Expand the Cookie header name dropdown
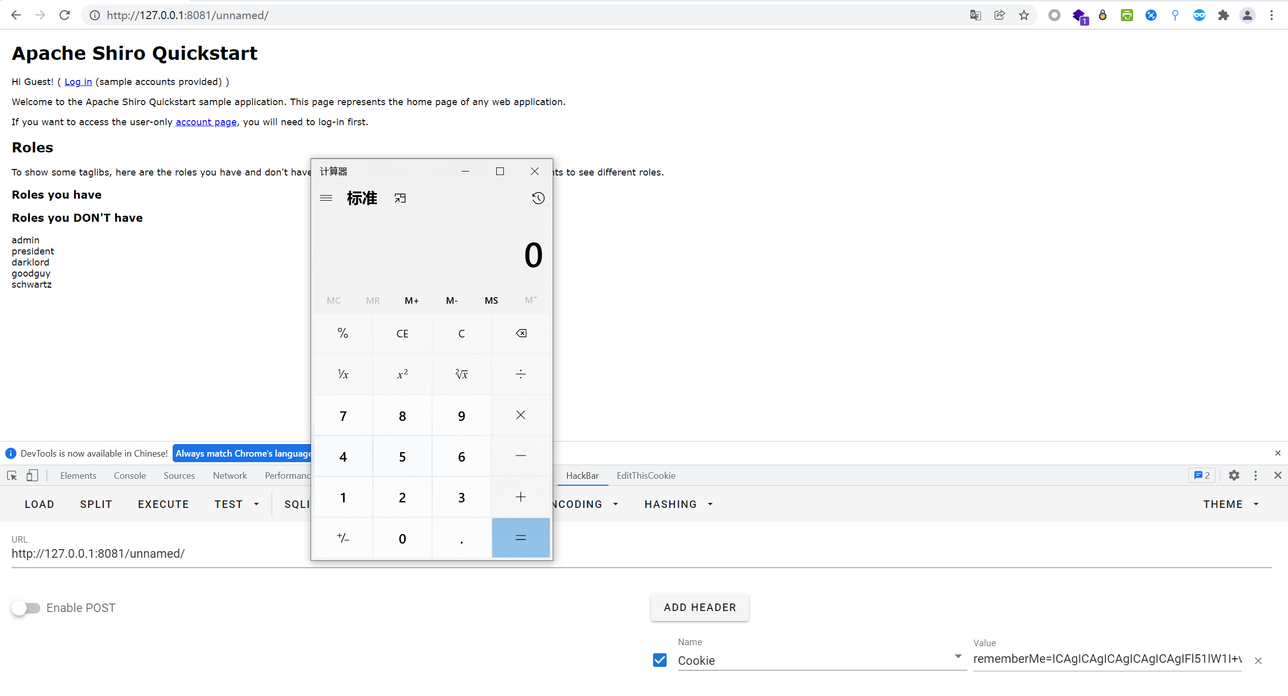 (x=958, y=657)
